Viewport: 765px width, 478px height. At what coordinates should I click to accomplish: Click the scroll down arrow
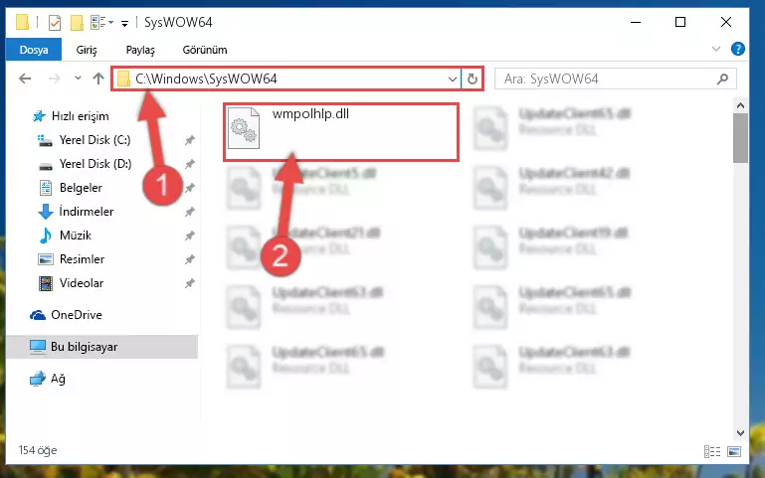click(x=740, y=432)
